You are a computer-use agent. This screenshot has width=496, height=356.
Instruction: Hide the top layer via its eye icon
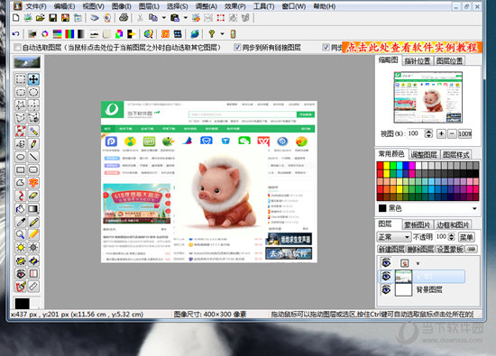(x=386, y=262)
